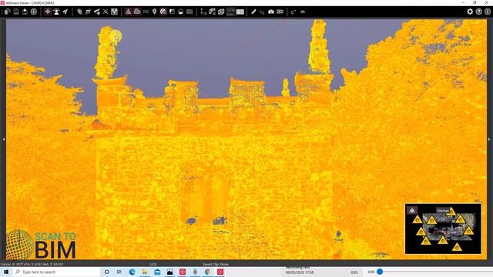493x277 pixels.
Task: Click the white rectangle panel icon
Action: pyautogui.click(x=240, y=12)
